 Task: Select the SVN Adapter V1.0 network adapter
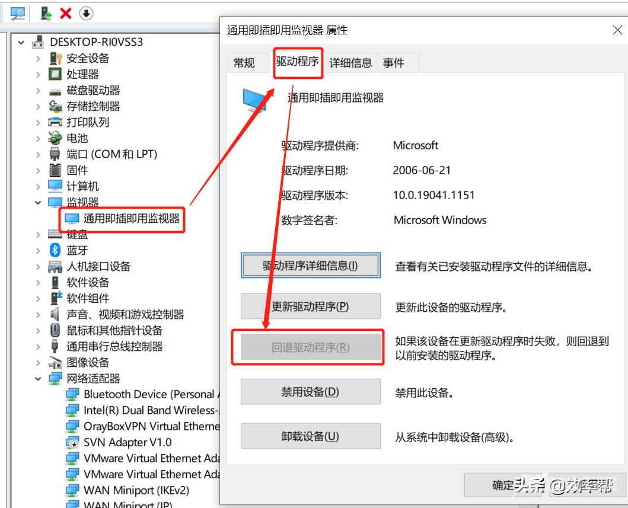tap(127, 442)
